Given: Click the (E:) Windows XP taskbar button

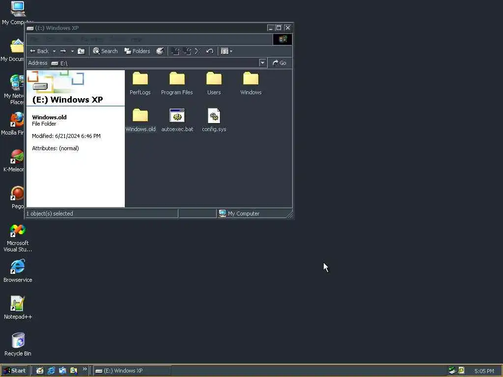Looking at the screenshot, I should (132, 371).
